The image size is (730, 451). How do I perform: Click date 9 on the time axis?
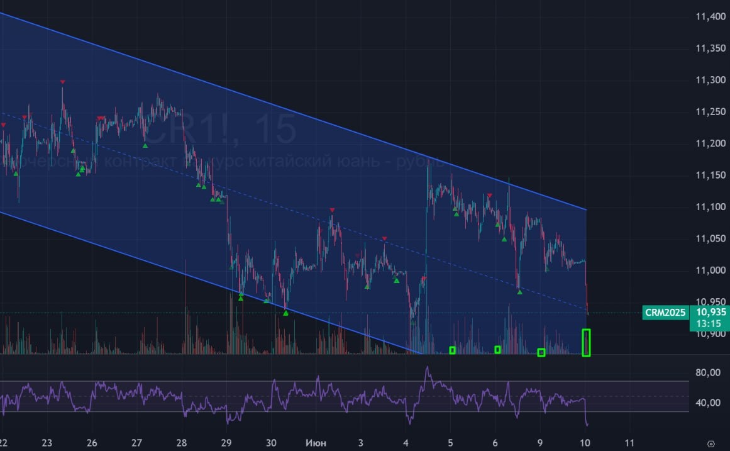tap(540, 443)
